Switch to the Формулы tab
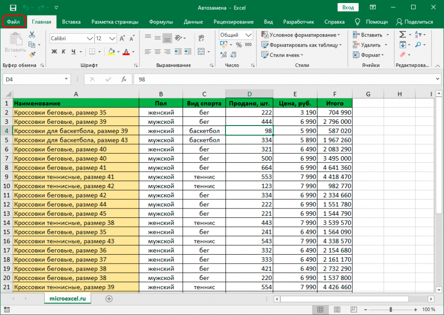Screen dimensions: 444x315 point(161,22)
